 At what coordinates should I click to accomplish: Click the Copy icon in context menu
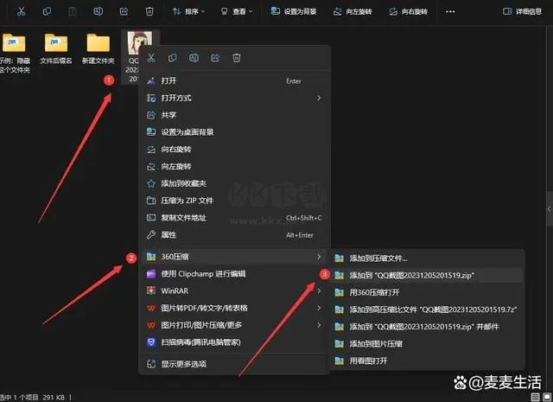tap(173, 58)
